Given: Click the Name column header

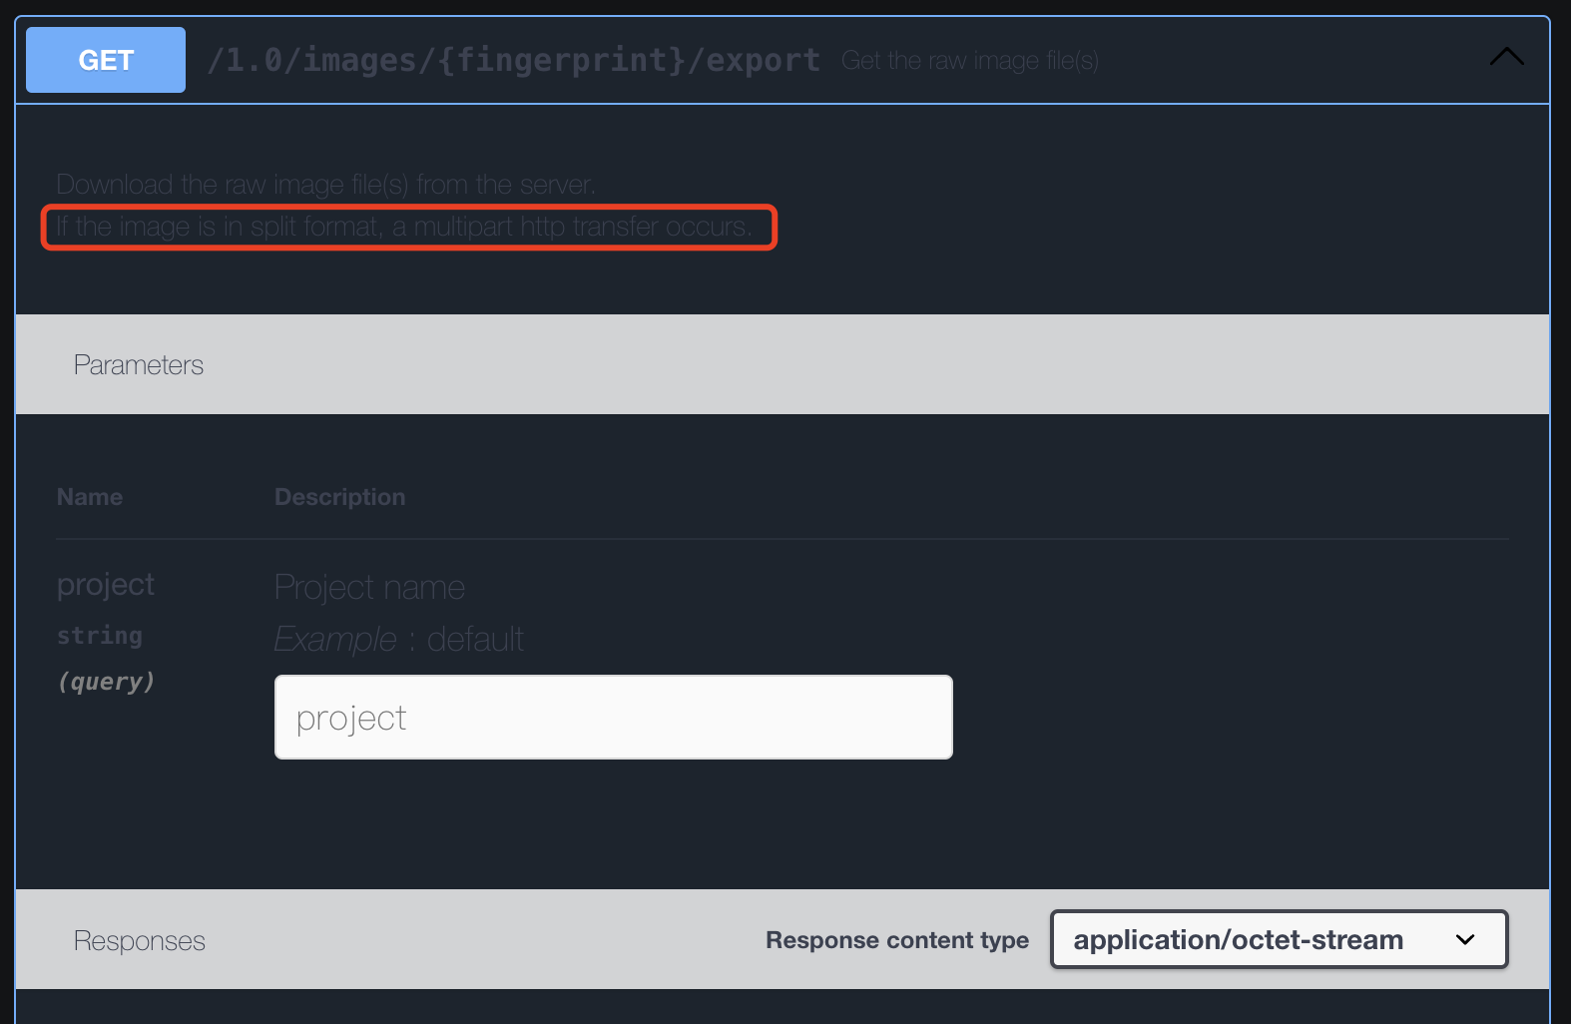Looking at the screenshot, I should [x=90, y=497].
